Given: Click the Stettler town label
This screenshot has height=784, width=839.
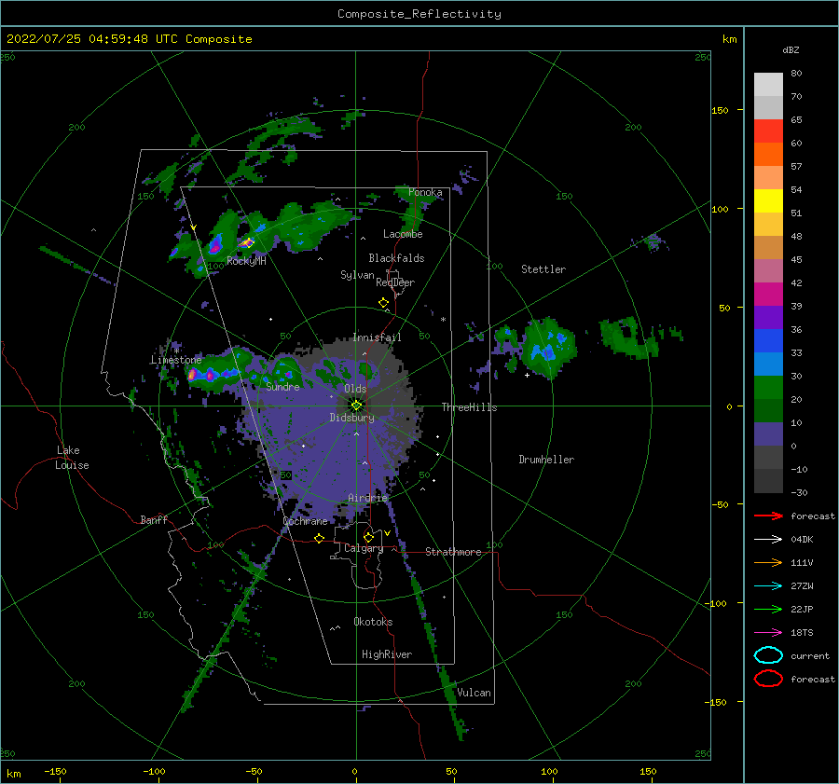Looking at the screenshot, I should [x=543, y=269].
